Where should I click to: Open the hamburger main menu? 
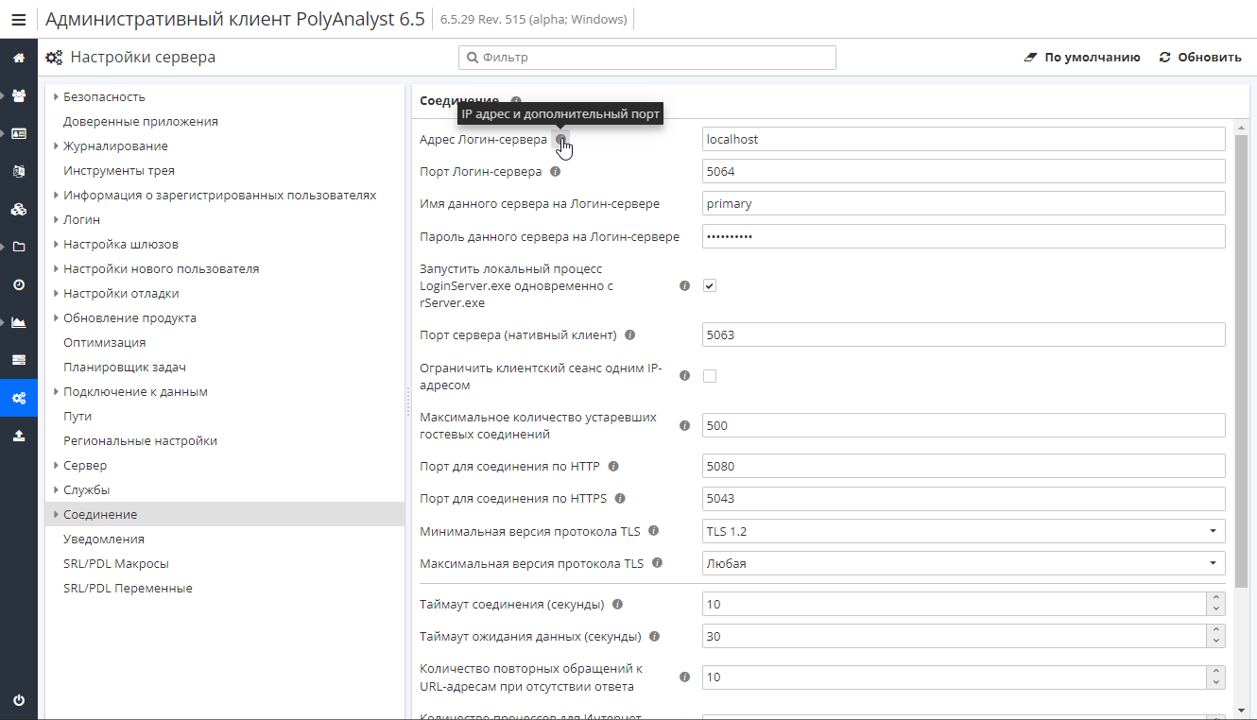[19, 19]
